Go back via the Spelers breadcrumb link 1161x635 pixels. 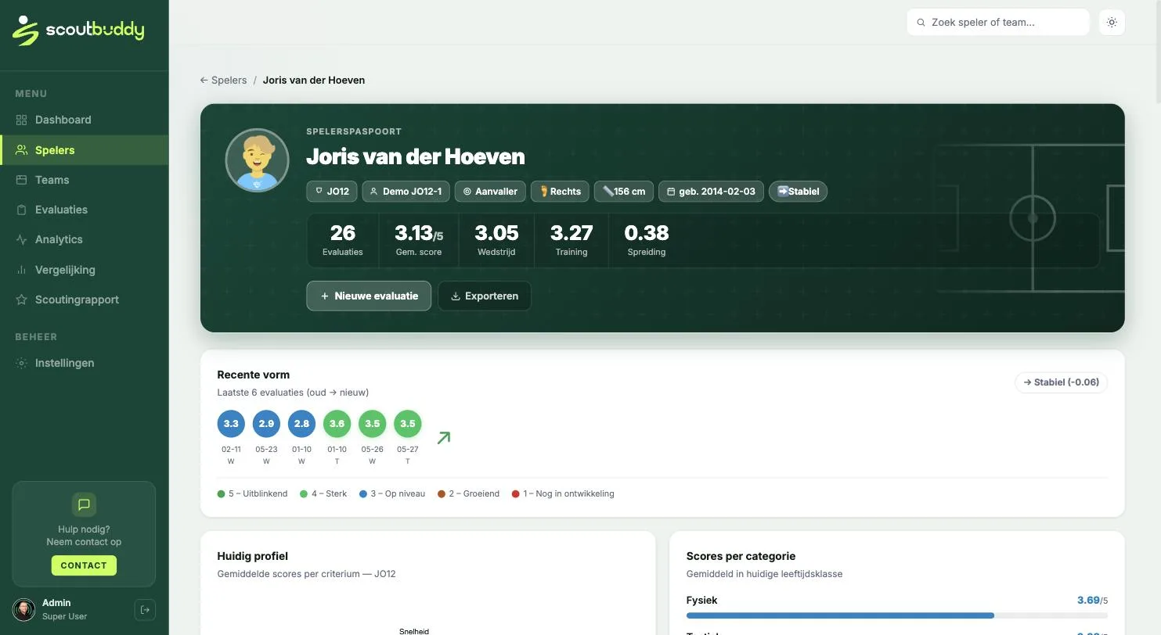224,80
